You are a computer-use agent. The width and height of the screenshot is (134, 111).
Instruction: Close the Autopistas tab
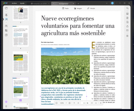[x=49, y=4]
